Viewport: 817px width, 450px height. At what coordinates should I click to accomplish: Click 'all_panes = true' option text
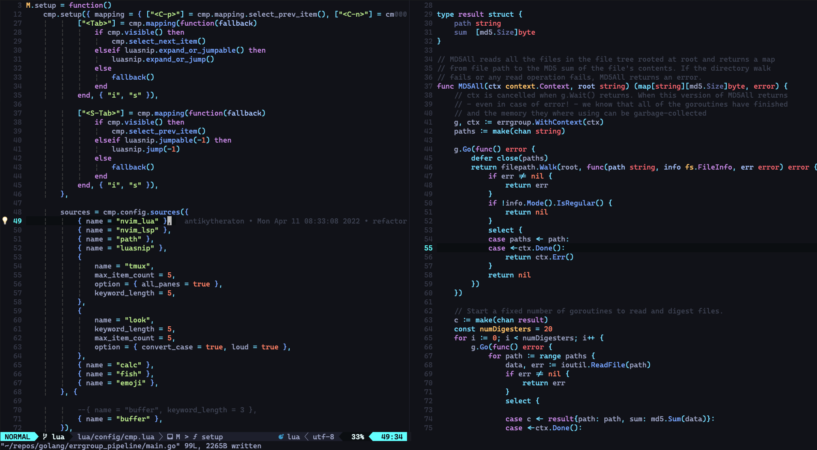click(x=176, y=284)
